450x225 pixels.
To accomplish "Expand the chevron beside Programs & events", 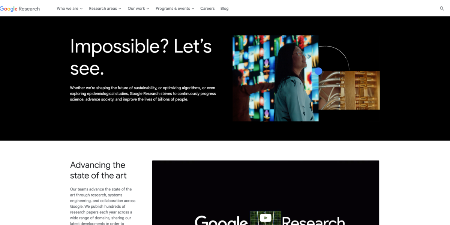I will pos(193,9).
